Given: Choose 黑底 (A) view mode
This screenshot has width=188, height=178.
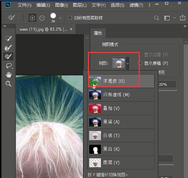Looking at the screenshot, I should pos(121,122).
